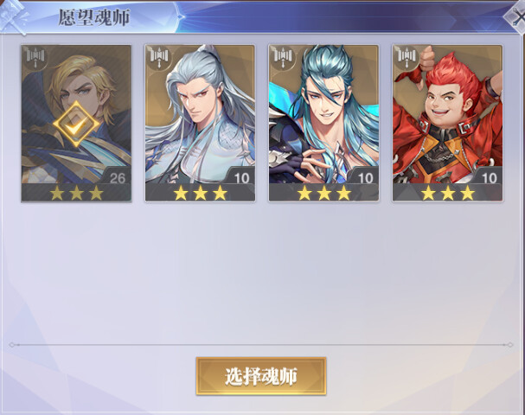
Task: Click the class icon on the blonde hero card
Action: pos(35,58)
